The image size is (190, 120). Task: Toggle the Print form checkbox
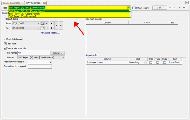click(5, 44)
